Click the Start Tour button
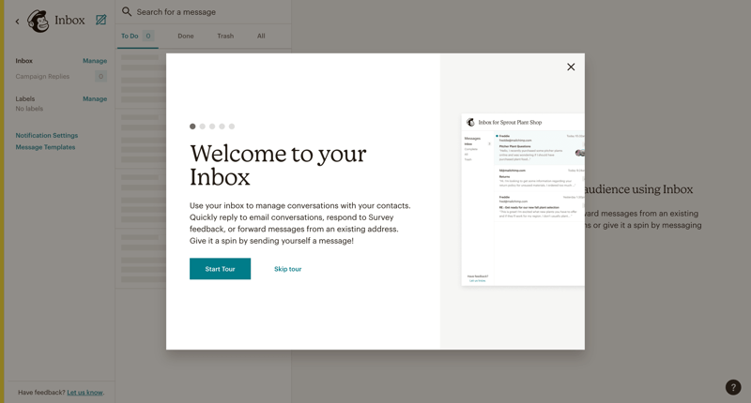Image resolution: width=751 pixels, height=403 pixels. pyautogui.click(x=220, y=269)
